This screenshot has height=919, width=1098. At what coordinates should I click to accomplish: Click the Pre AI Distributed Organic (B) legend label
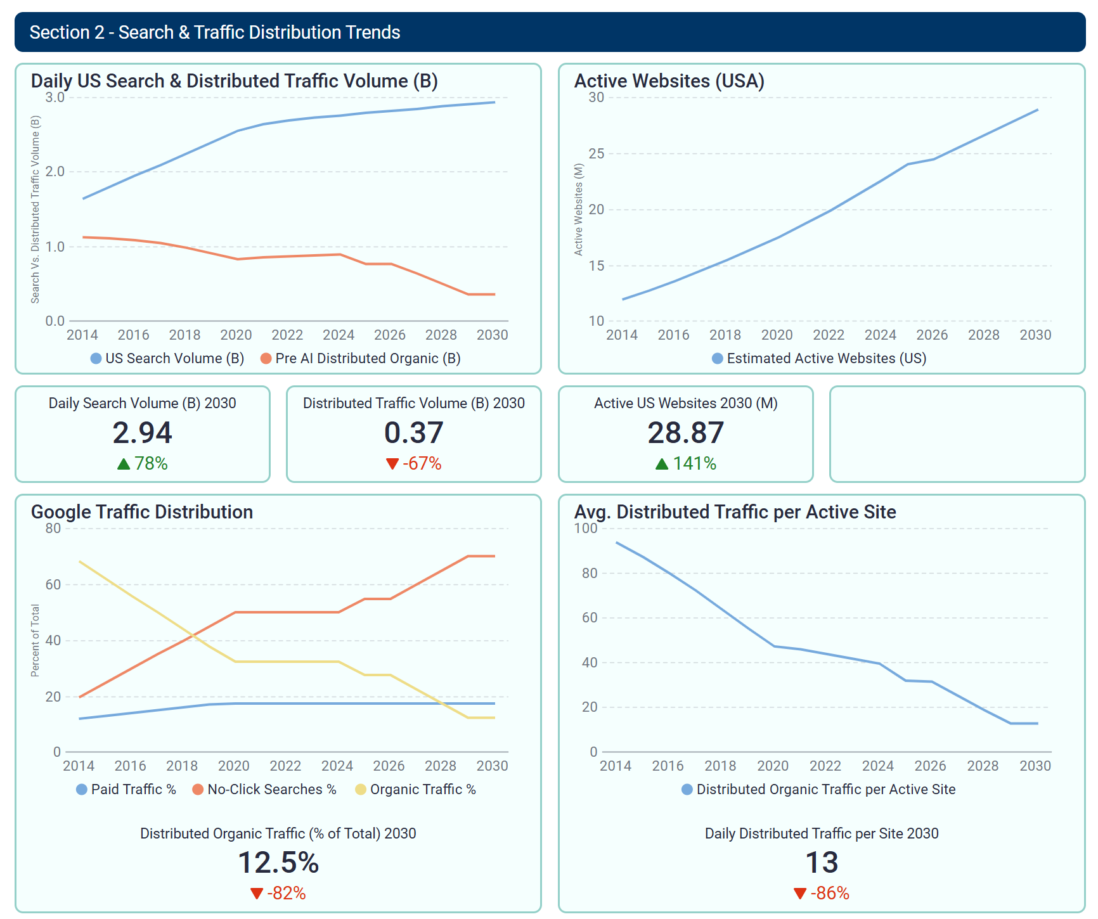coord(368,359)
